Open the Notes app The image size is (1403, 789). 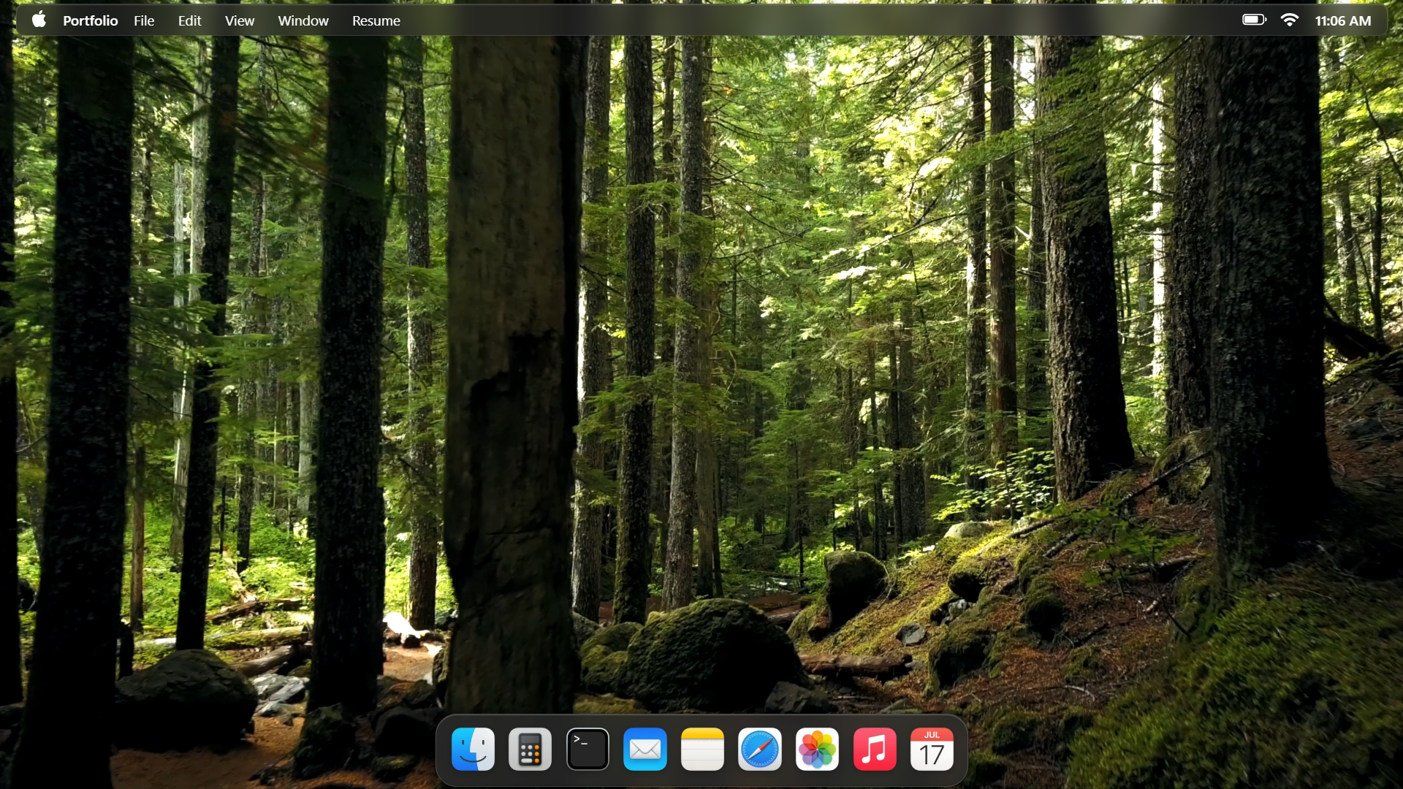click(702, 749)
